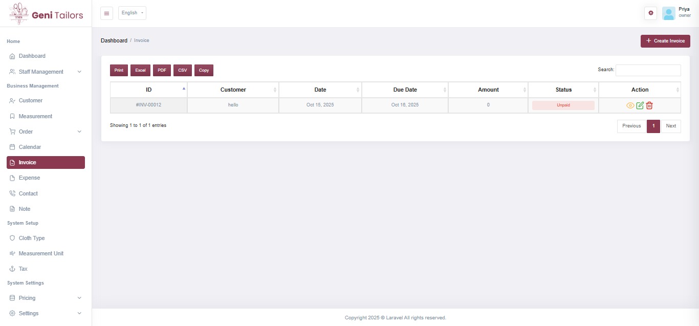Screen dimensions: 699x326
Task: Go to the Expense menu item
Action: coord(29,178)
